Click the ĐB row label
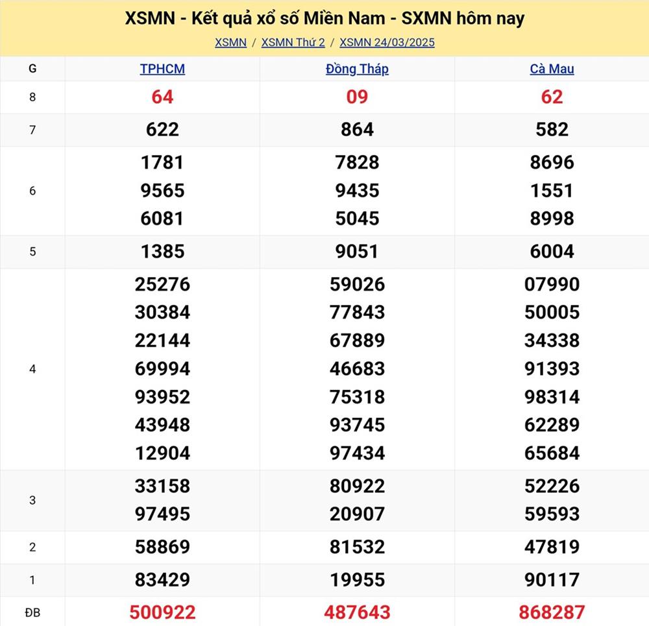 click(x=32, y=611)
